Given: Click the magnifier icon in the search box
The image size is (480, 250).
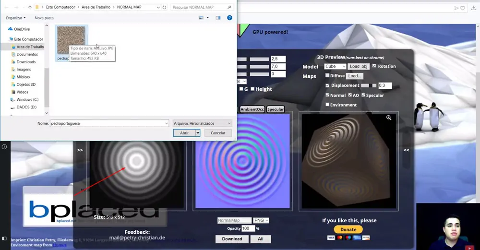Looking at the screenshot, I should coord(229,7).
